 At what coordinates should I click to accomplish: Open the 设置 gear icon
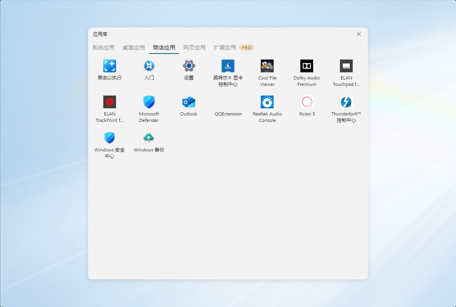189,66
